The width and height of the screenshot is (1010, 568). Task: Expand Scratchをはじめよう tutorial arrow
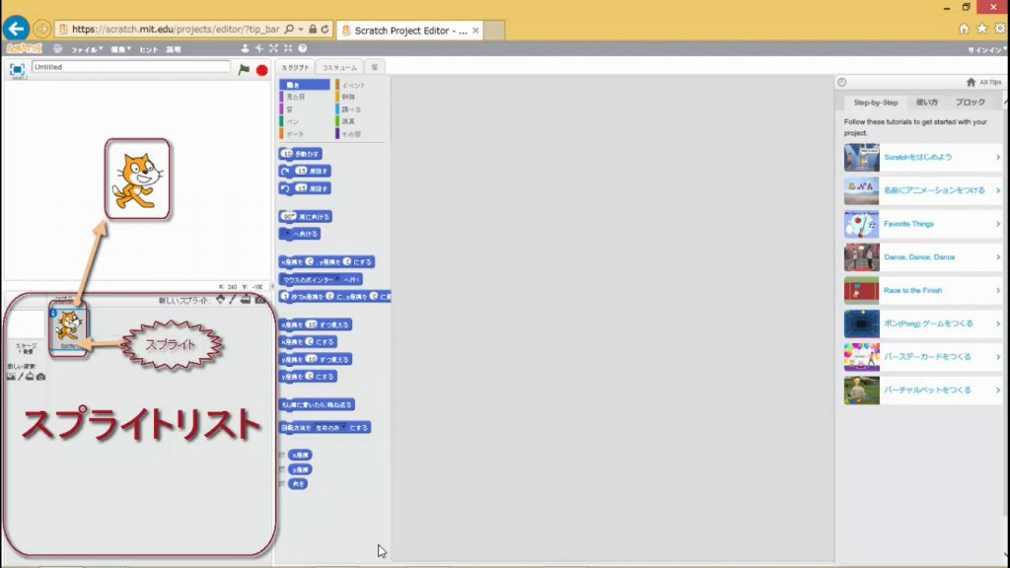998,157
